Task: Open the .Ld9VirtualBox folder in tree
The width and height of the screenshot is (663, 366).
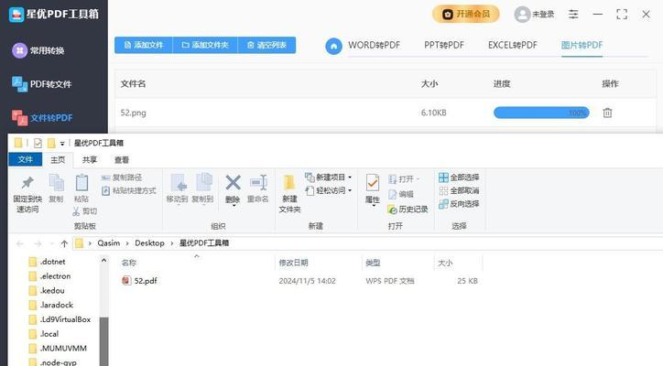Action: [x=60, y=319]
